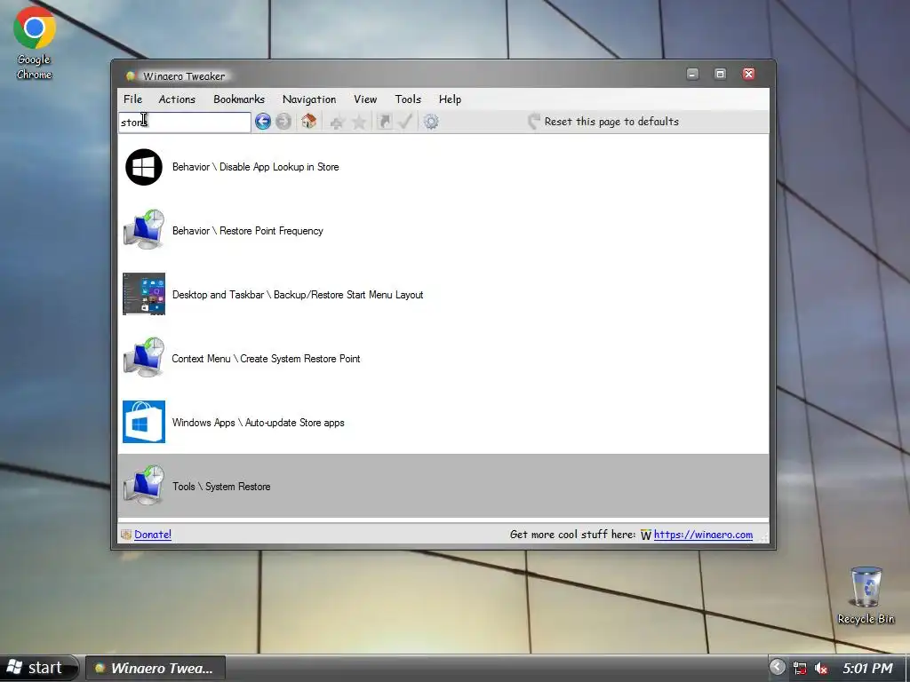910x682 pixels.
Task: Click the Restore Point Frequency icon
Action: tap(144, 230)
